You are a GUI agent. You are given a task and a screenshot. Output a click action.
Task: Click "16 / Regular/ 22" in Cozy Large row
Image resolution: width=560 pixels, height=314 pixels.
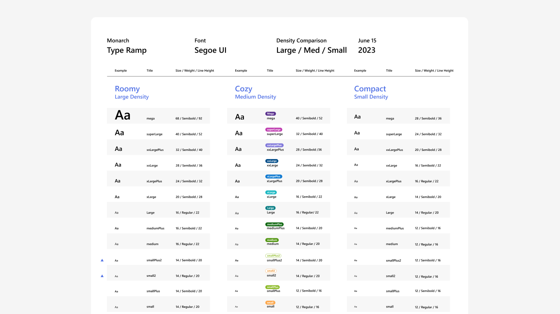(307, 213)
